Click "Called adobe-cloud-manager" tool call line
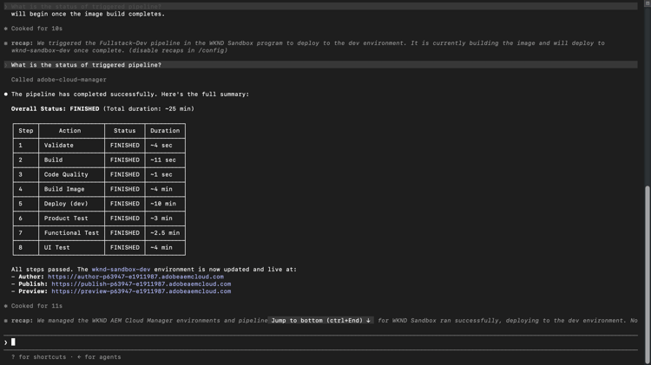Image resolution: width=651 pixels, height=365 pixels. point(58,80)
